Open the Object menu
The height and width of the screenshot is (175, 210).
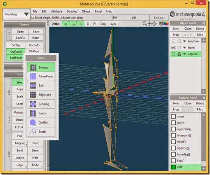pos(86,12)
